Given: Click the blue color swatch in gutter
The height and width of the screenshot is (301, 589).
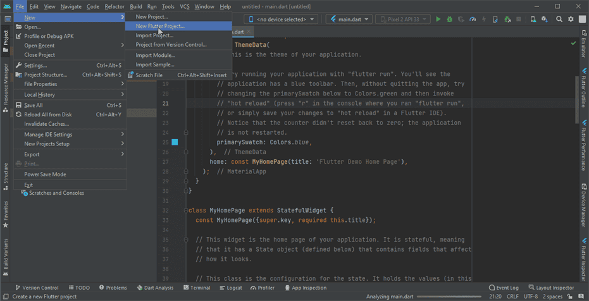Looking at the screenshot, I should (175, 142).
